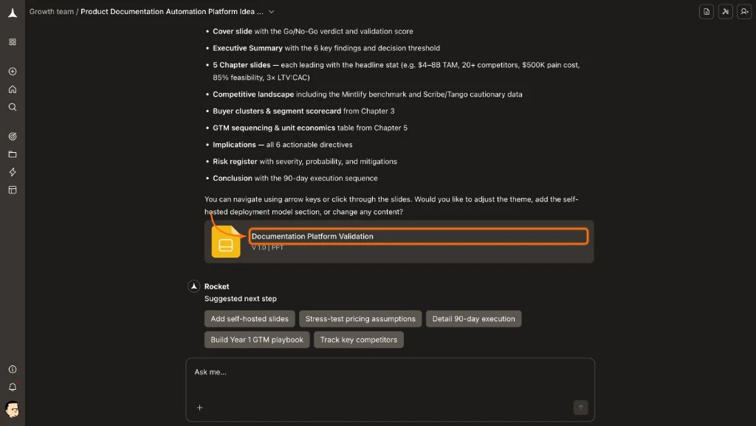Open the conversation title dropdown chevron
This screenshot has width=756, height=426.
(270, 12)
